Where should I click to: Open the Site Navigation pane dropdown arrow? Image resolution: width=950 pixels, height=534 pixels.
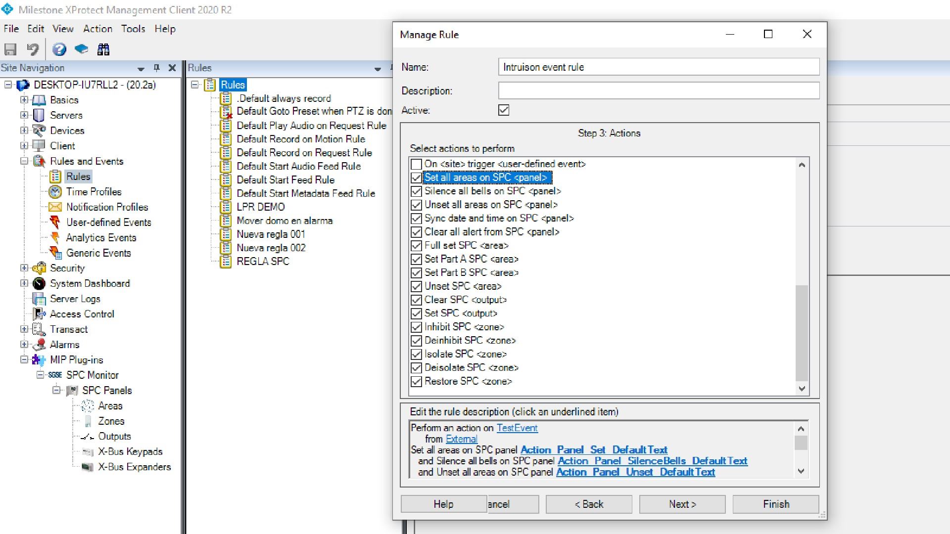pos(141,69)
